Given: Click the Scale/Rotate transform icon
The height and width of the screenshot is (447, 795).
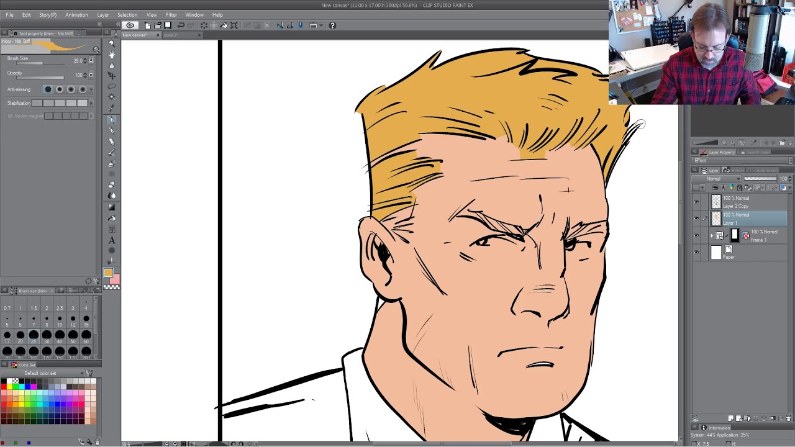Looking at the screenshot, I should pos(234,25).
